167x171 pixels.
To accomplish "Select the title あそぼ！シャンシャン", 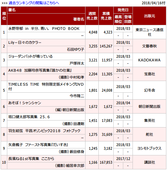I will tap(25, 103).
